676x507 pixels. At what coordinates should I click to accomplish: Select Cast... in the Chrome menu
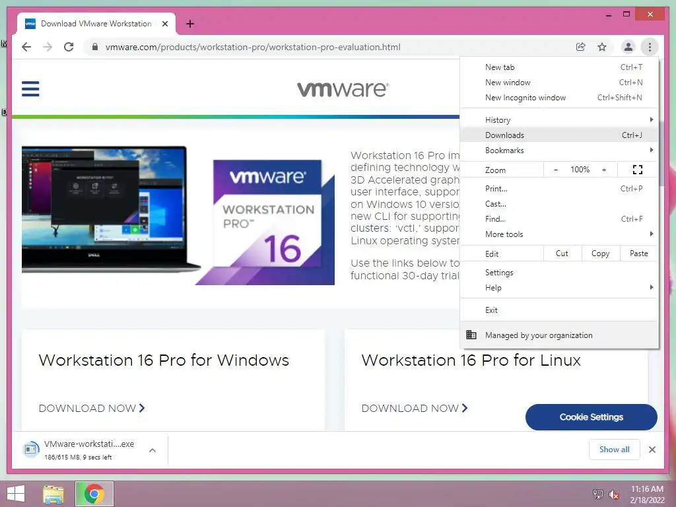pyautogui.click(x=559, y=203)
